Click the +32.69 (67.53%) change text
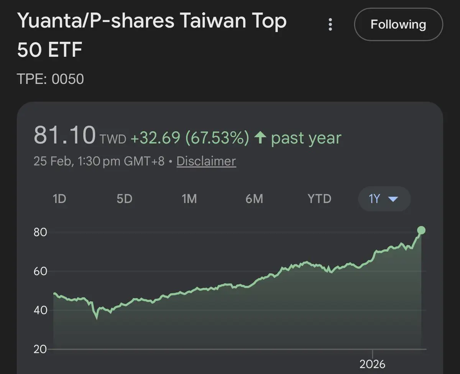This screenshot has height=374, width=460. pos(190,138)
